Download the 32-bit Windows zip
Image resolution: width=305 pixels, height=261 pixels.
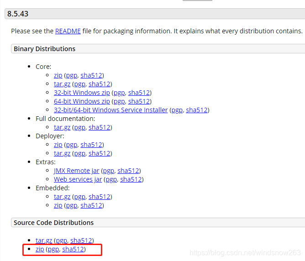click(82, 93)
